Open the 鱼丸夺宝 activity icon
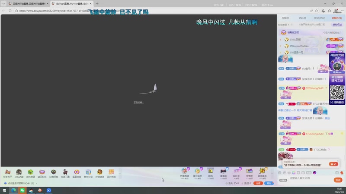Image resolution: width=346 pixels, height=194 pixels. pos(88,173)
